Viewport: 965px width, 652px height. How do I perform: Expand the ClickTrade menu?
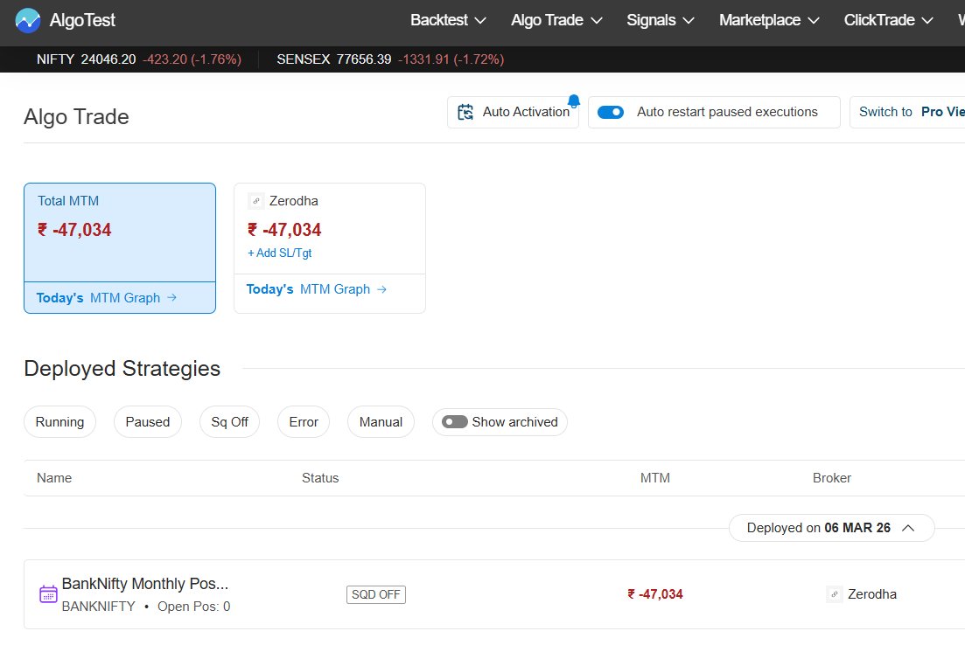[889, 20]
